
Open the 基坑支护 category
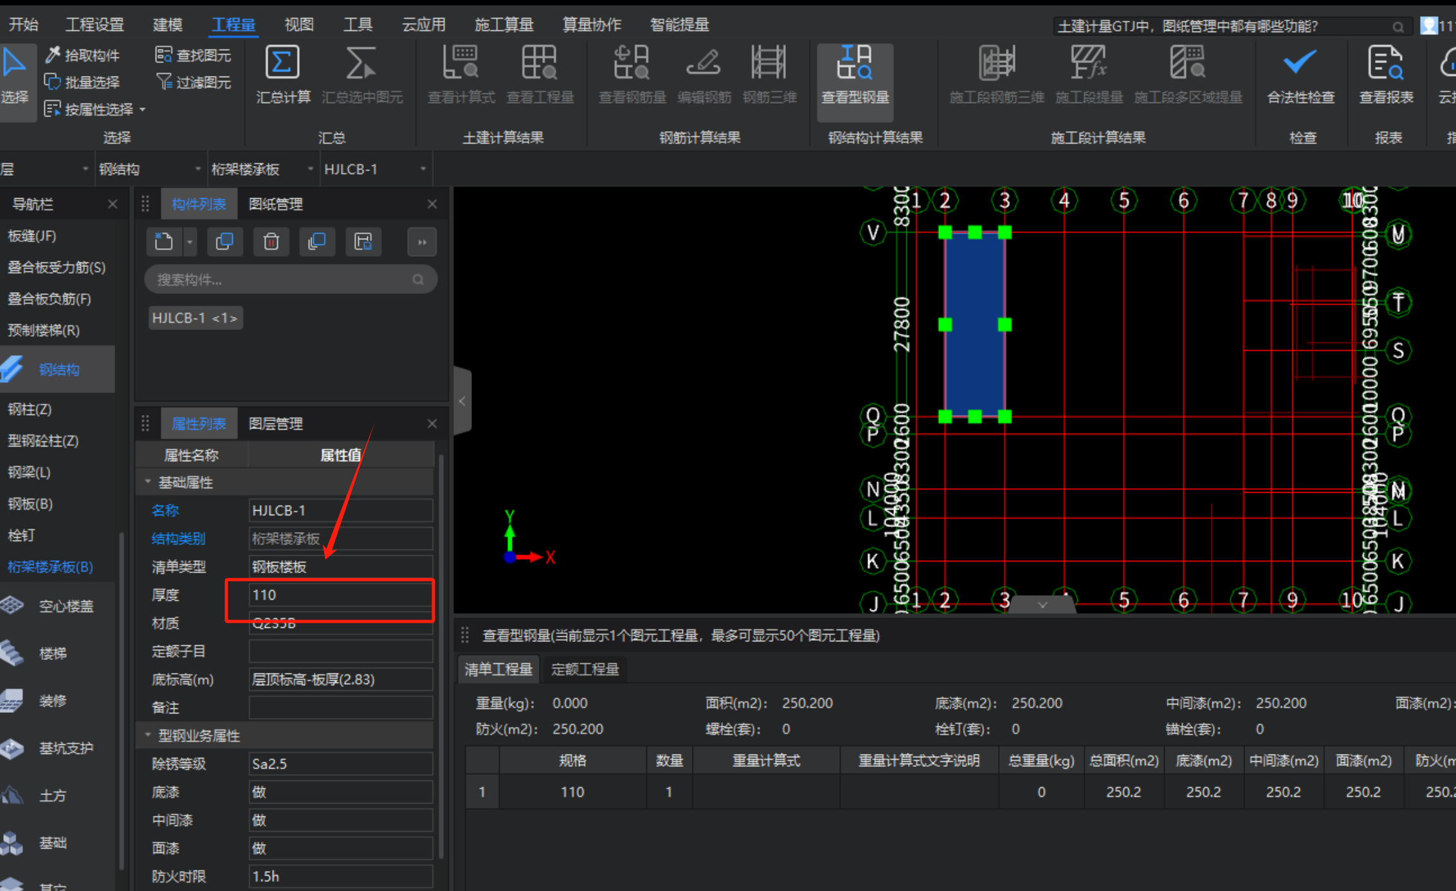coord(57,748)
